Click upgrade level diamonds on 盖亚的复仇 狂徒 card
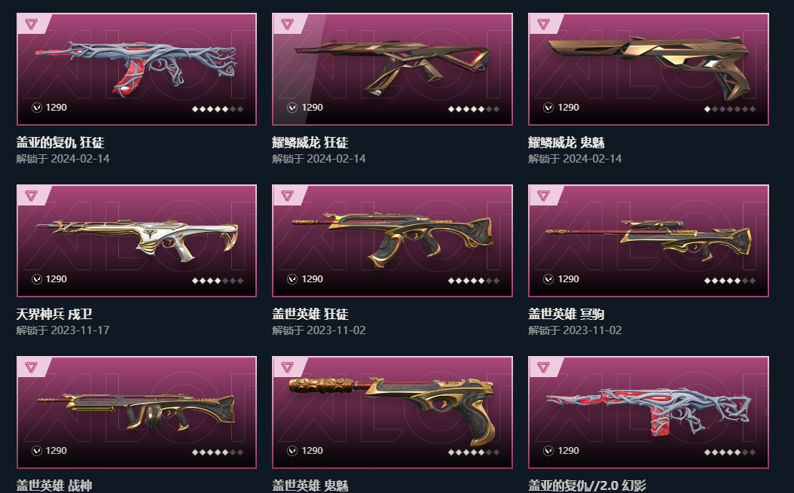 218,109
